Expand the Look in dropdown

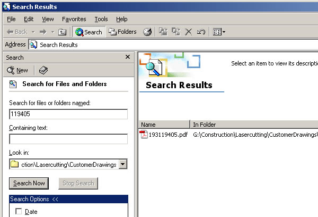click(x=123, y=164)
